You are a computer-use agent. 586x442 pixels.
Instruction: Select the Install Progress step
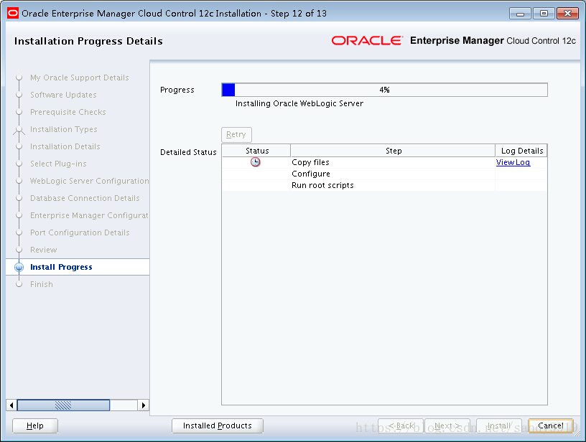[61, 267]
